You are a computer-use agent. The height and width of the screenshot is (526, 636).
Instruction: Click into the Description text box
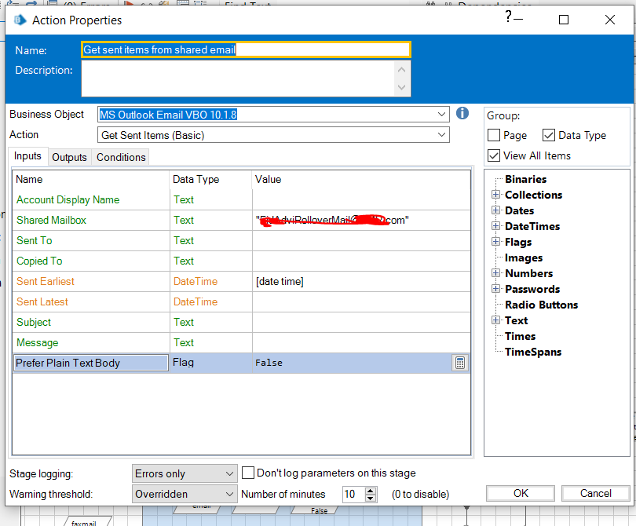(x=237, y=79)
